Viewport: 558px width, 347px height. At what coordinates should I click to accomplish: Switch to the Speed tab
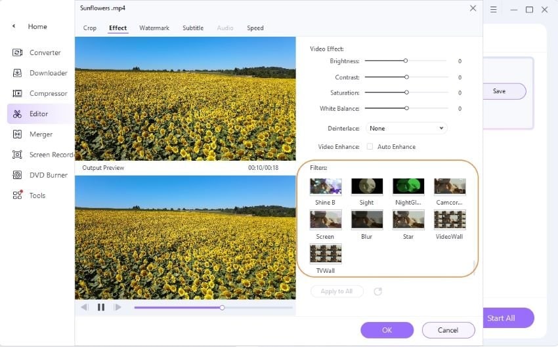255,28
